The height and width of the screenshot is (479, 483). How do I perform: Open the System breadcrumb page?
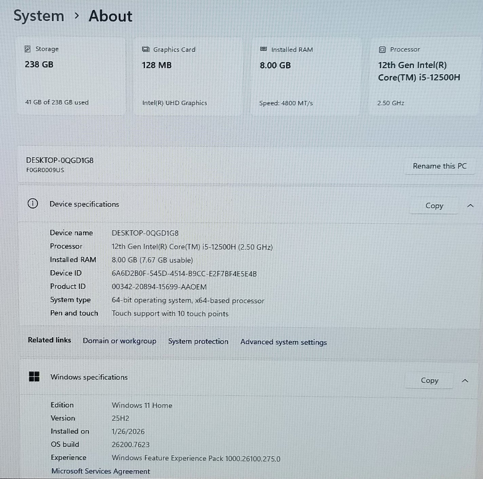pyautogui.click(x=39, y=16)
